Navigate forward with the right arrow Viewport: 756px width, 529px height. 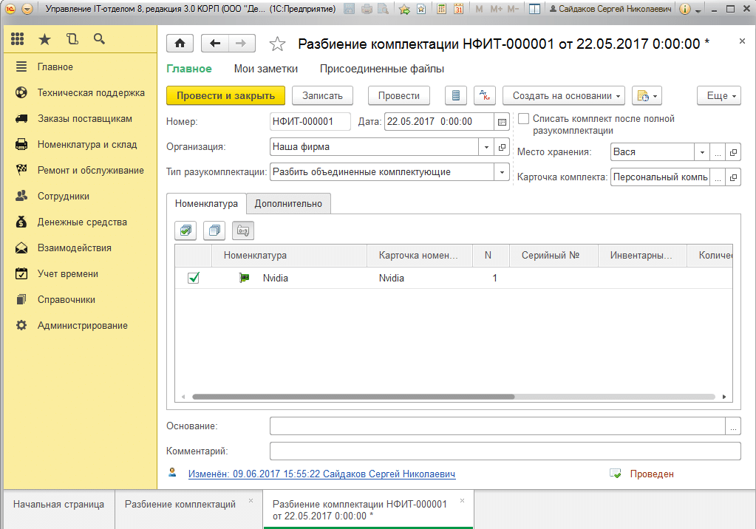pos(242,44)
